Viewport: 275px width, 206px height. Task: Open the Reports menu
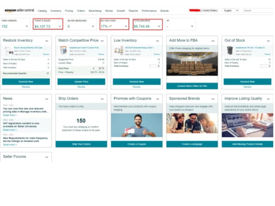pos(133,11)
